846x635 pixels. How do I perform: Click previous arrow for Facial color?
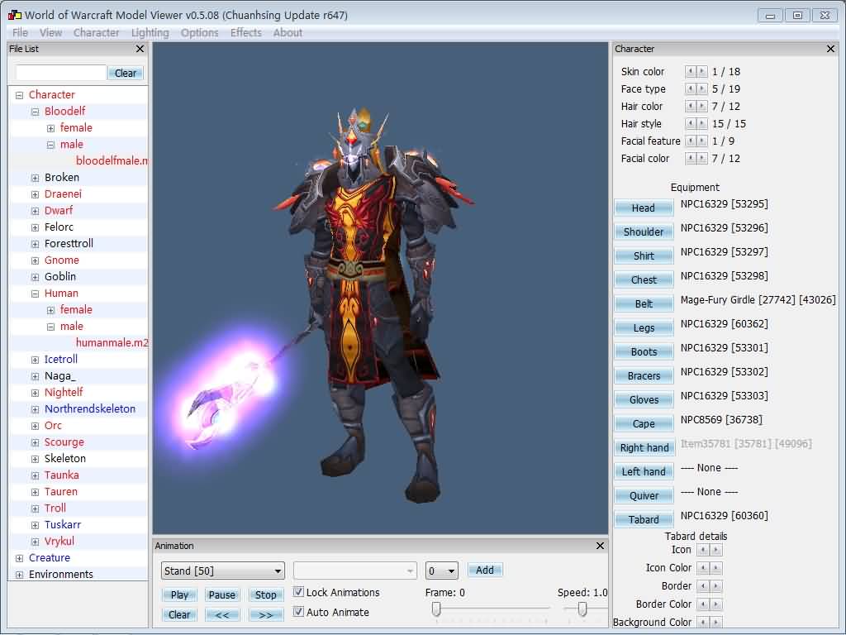691,158
